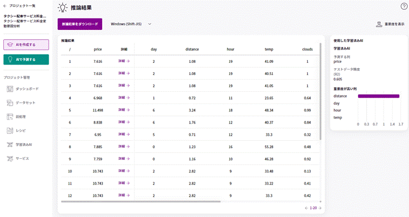The width and height of the screenshot is (409, 217).
Task: Open the help question mark icon
Action: point(404,7)
